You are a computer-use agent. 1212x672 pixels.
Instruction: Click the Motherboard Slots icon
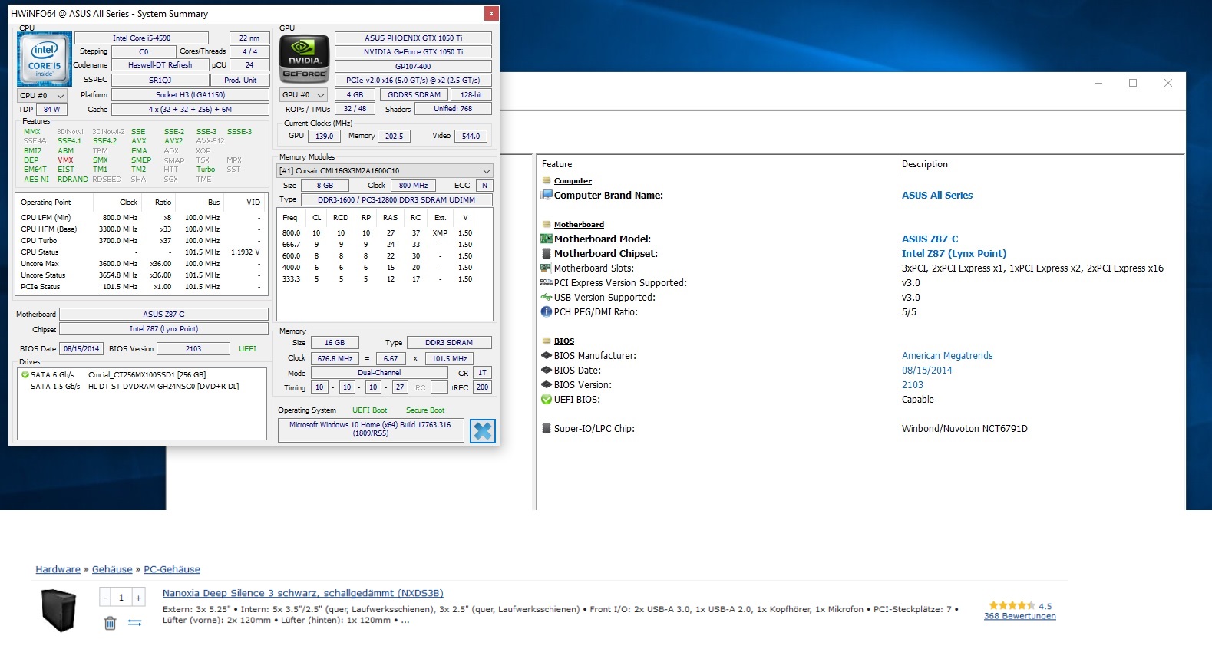[547, 268]
